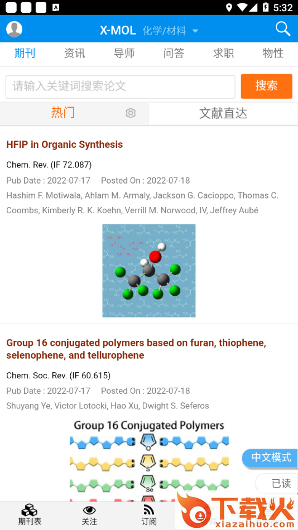Open the user profile avatar
The height and width of the screenshot is (530, 298).
point(14,29)
